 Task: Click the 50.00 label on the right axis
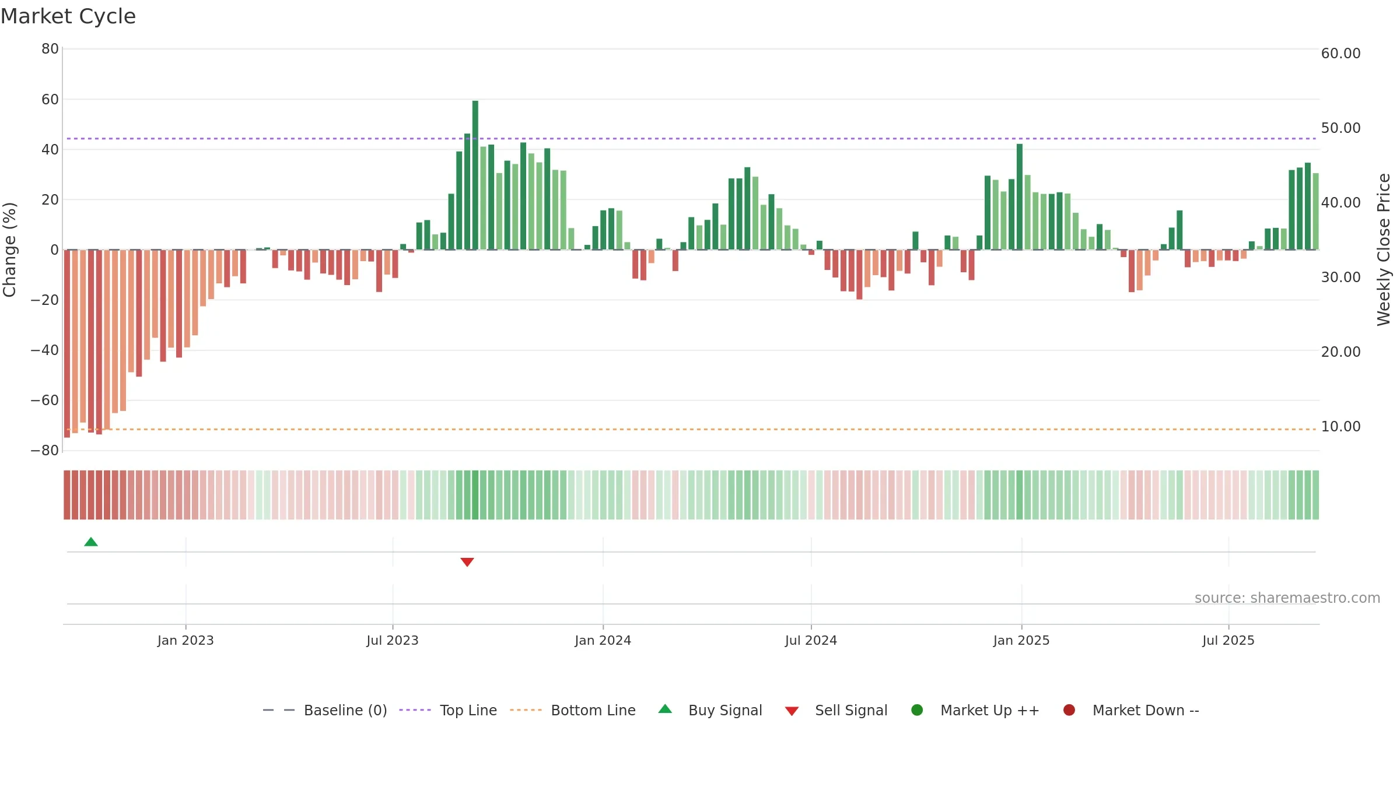coord(1340,128)
